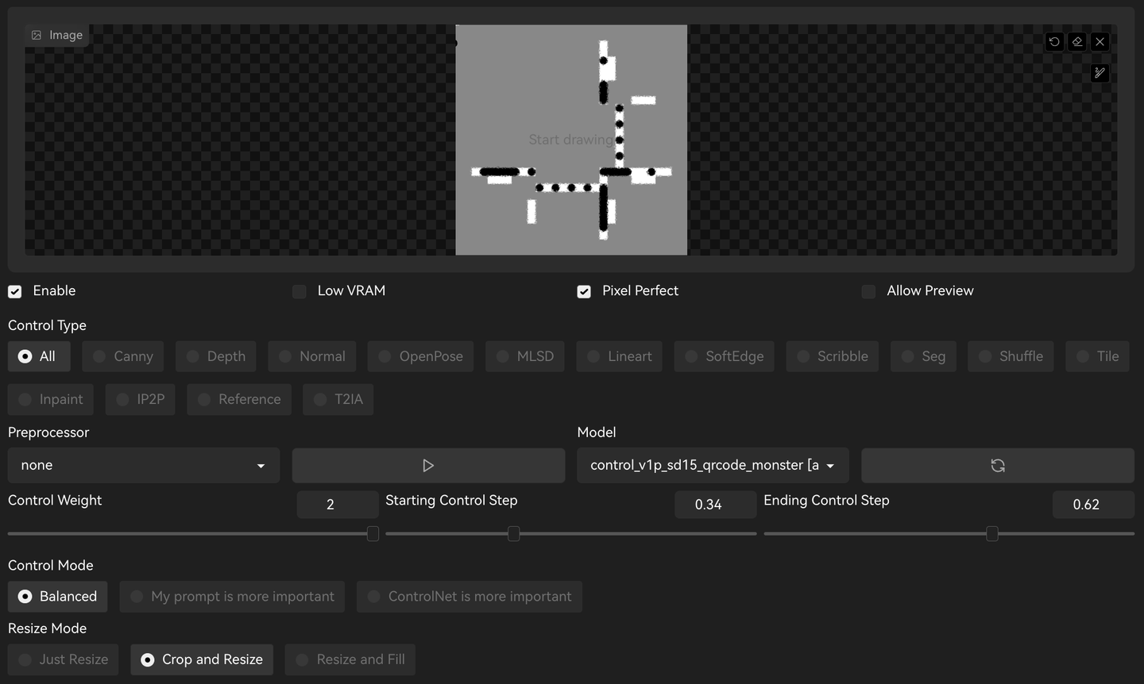Disable the Enable checkbox
This screenshot has width=1144, height=684.
15,292
